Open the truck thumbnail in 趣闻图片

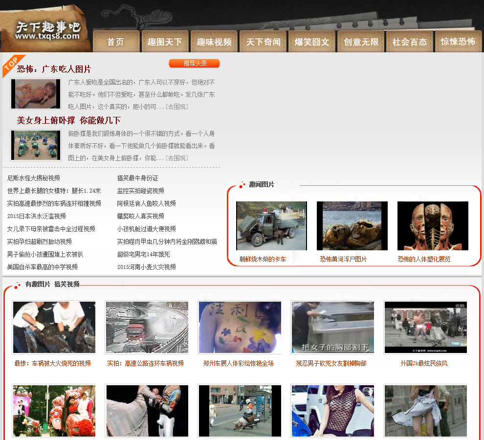(x=272, y=226)
